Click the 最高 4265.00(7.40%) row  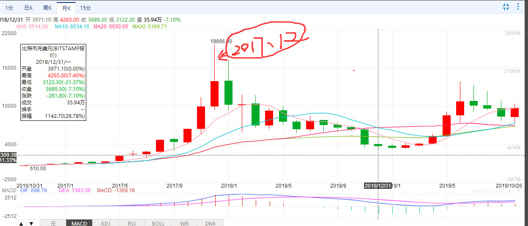tap(53, 75)
